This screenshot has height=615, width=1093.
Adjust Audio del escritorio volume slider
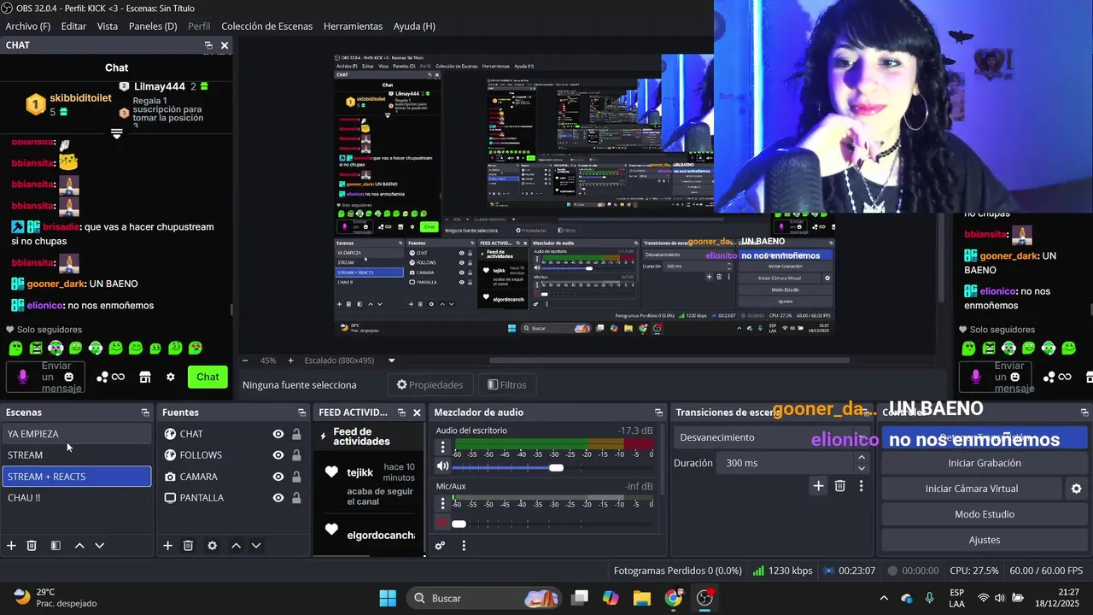(556, 467)
